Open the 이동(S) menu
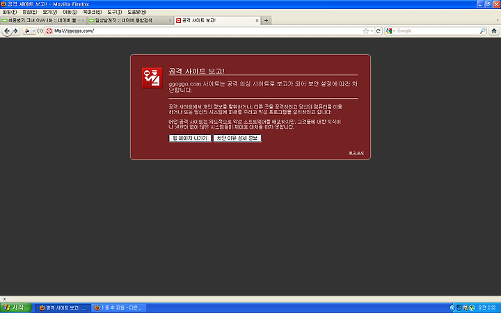The image size is (501, 313). tap(70, 12)
